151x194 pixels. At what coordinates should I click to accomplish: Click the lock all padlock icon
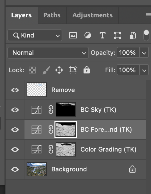tap(87, 70)
